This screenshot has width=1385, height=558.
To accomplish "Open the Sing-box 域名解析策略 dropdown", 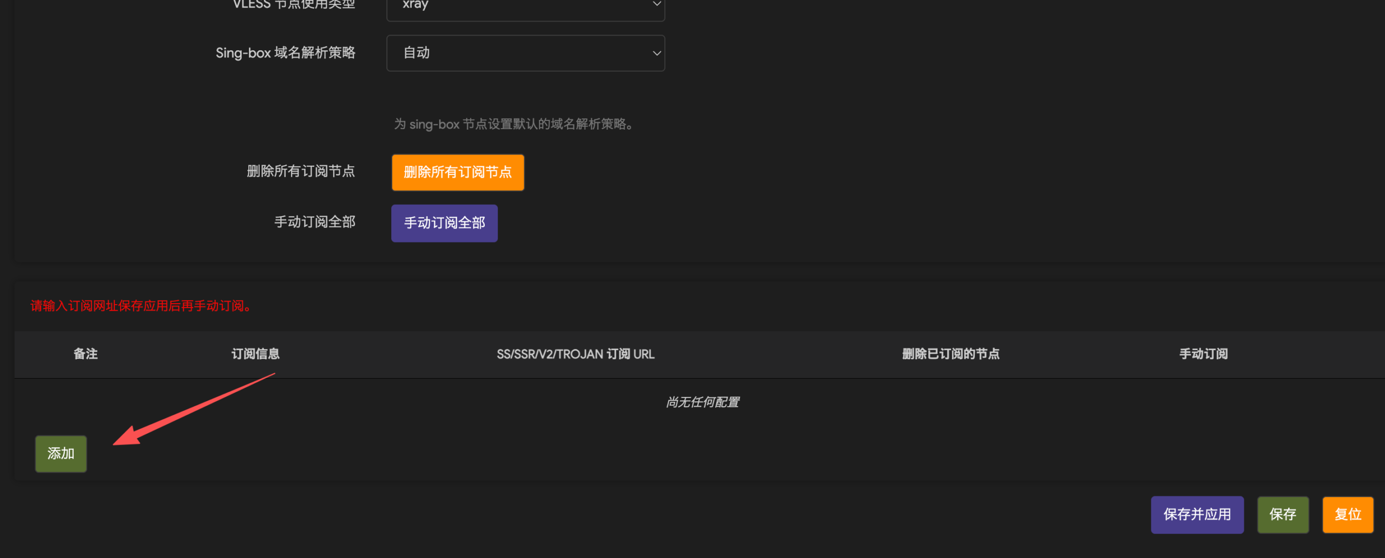I will (x=525, y=52).
